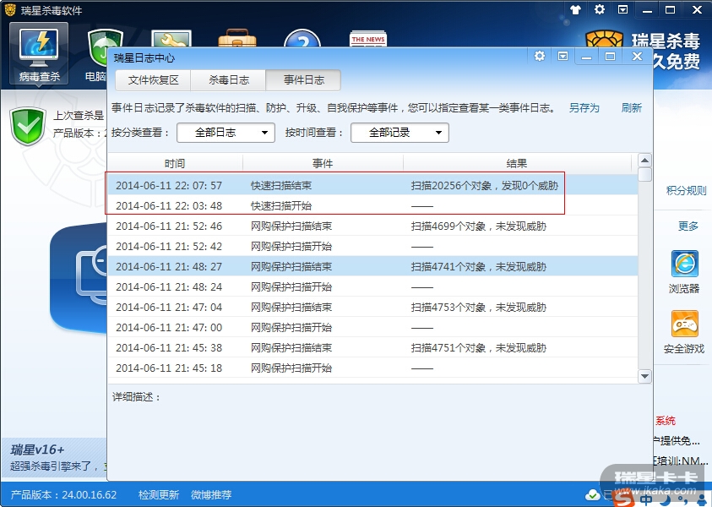Click scrollbar down arrow in log list
Viewport: 712px width, 507px height.
click(644, 376)
